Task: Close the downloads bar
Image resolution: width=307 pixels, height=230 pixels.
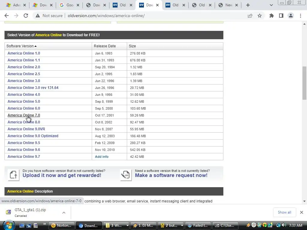Action: (x=302, y=212)
